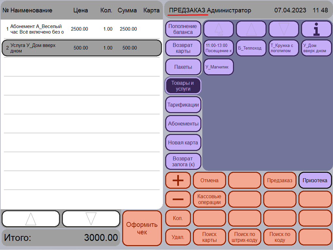Open the Пакеты category
The height and width of the screenshot is (250, 333).
point(183,67)
